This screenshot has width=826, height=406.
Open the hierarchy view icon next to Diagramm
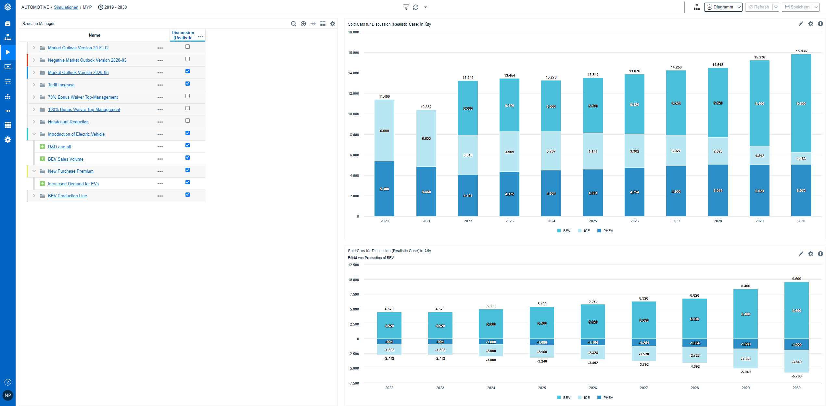(x=696, y=7)
